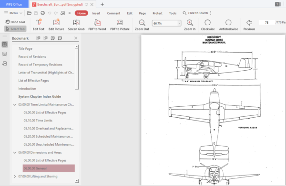Rotate page Anticlockwise
Image resolution: width=286 pixels, height=186 pixels.
[x=228, y=25]
